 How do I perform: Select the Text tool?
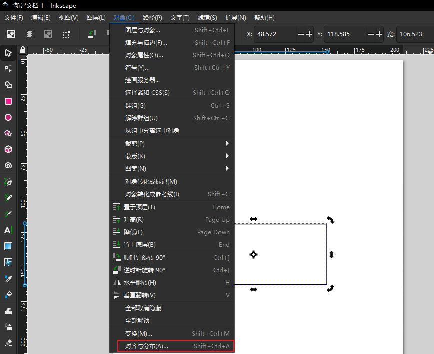click(x=8, y=230)
